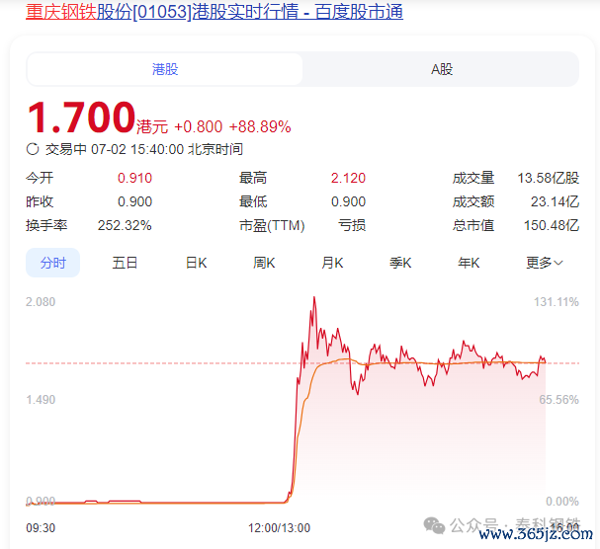Viewport: 600px width, 549px height.
Task: Click the 今开 value 0.910
Action: tap(134, 178)
